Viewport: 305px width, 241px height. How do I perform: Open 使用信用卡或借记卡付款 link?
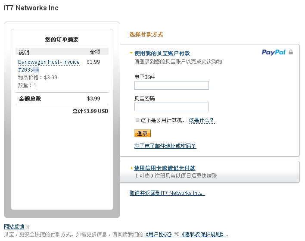pyautogui.click(x=165, y=168)
